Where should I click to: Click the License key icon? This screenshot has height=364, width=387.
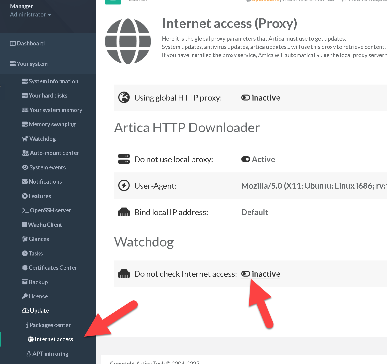[25, 296]
